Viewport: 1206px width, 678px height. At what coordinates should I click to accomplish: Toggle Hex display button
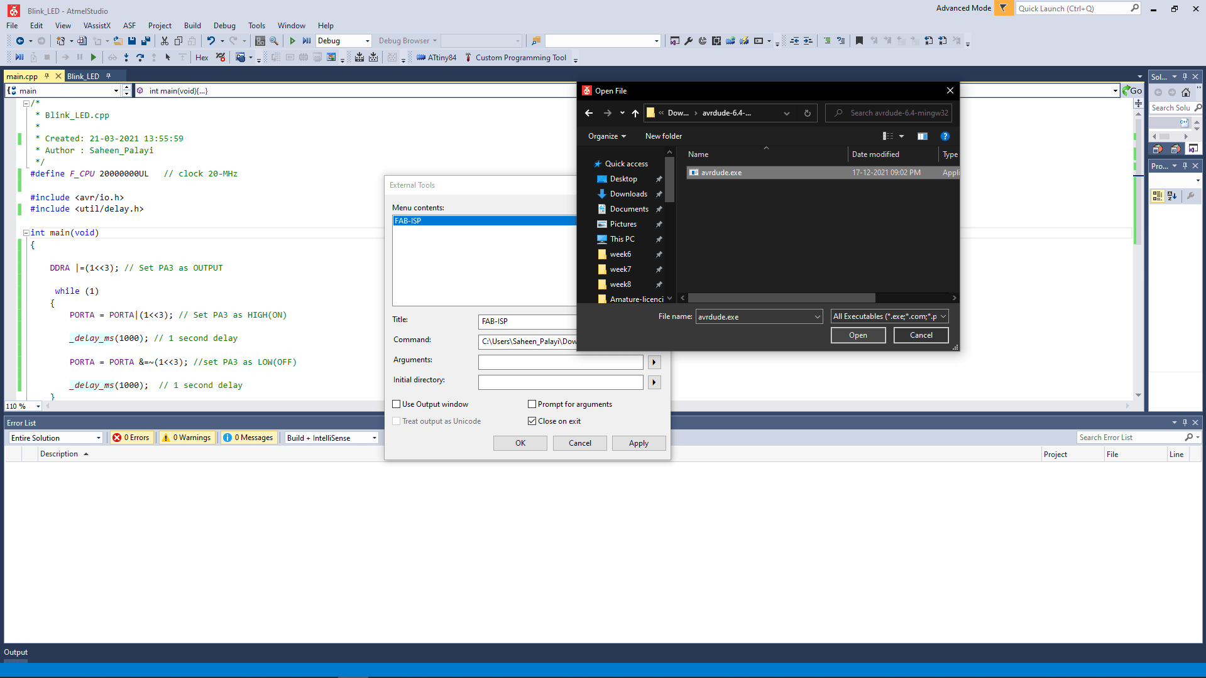click(202, 58)
